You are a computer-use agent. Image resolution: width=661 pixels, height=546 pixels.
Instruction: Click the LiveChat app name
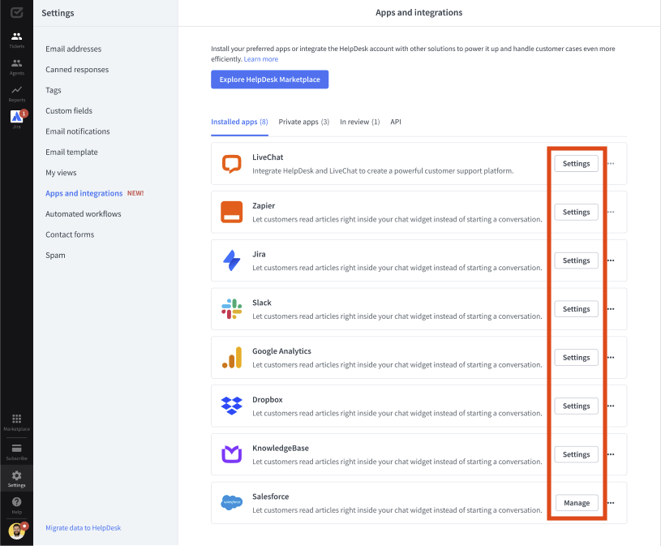[x=268, y=157]
